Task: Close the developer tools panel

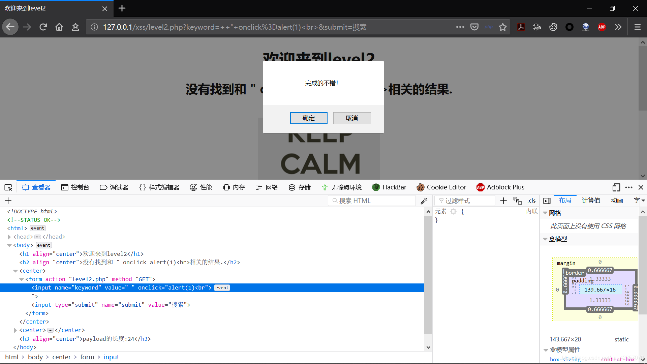Action: pyautogui.click(x=641, y=187)
